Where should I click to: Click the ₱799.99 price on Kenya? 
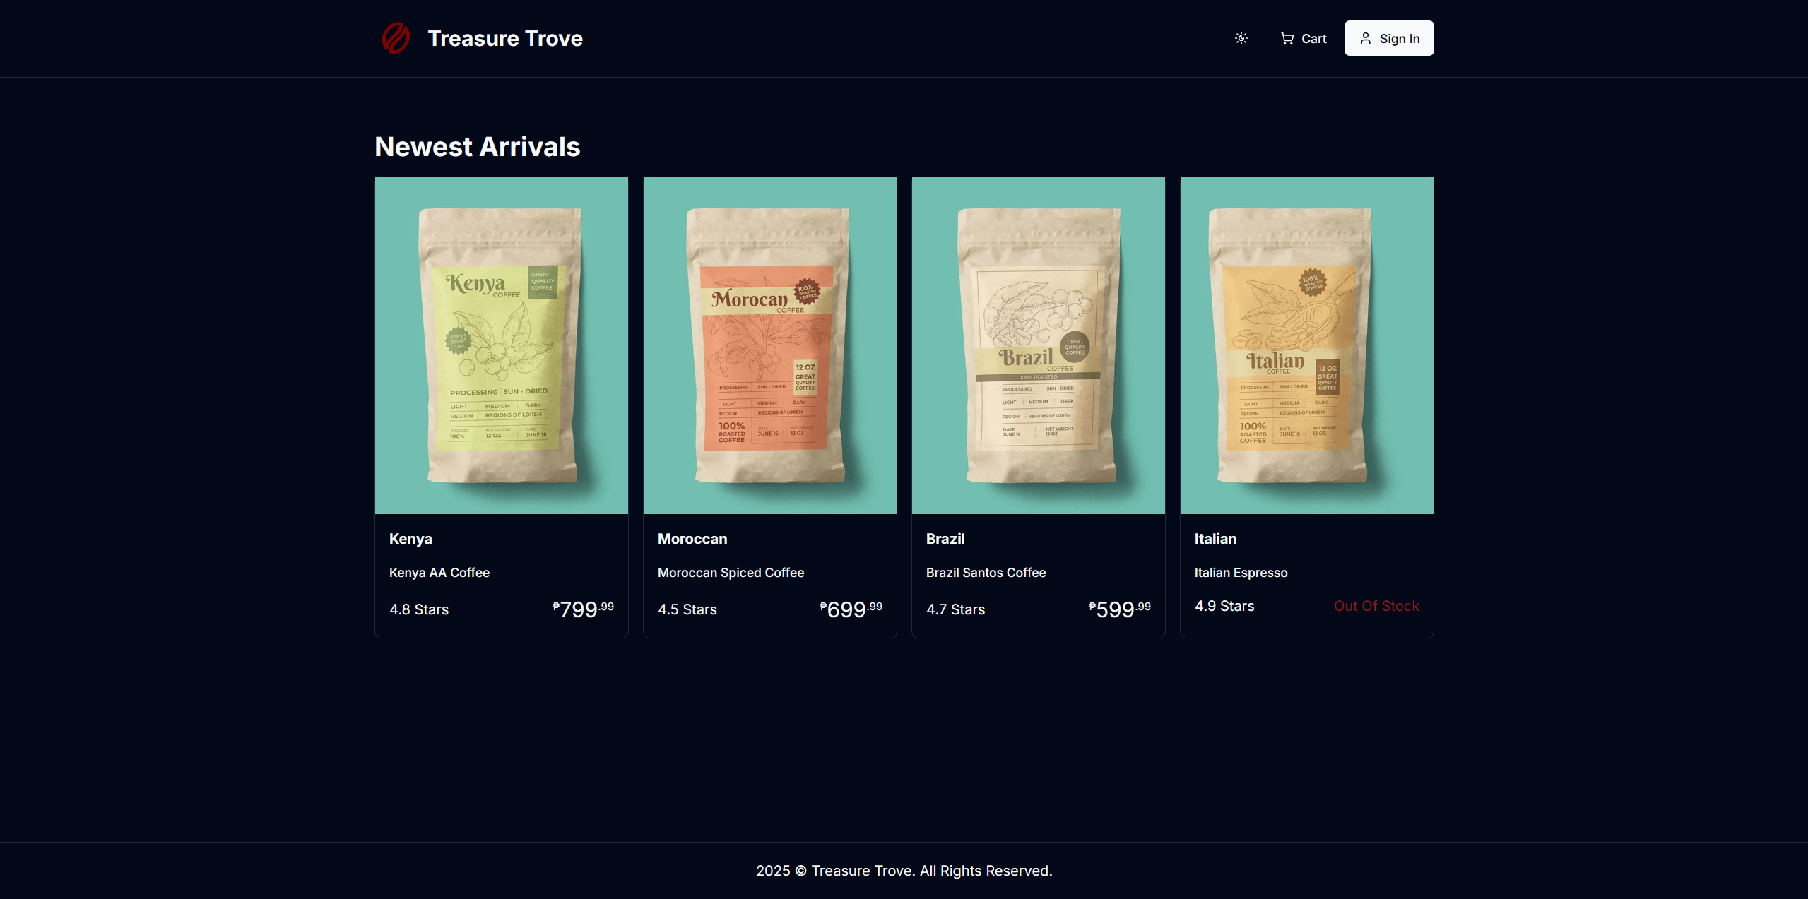[583, 609]
